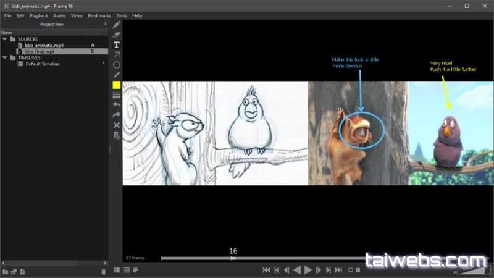
Task: Click the Undo annotation arrow
Action: pyautogui.click(x=116, y=105)
